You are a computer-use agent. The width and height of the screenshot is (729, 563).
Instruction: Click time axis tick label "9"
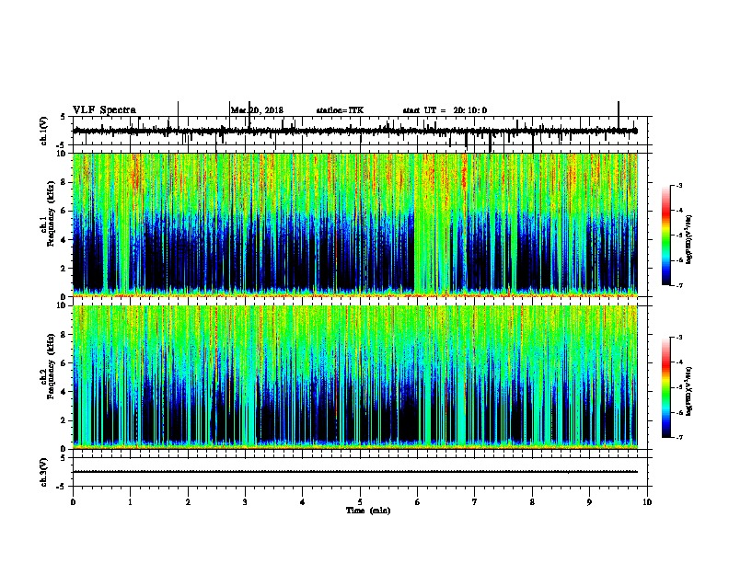589,502
